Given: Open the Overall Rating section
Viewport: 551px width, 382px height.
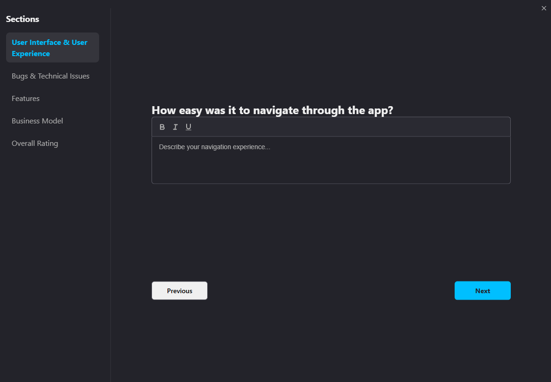Looking at the screenshot, I should click(x=35, y=143).
